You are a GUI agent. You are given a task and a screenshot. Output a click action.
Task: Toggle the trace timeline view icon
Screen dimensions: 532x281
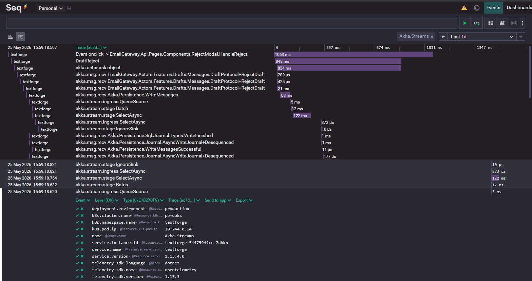21,37
